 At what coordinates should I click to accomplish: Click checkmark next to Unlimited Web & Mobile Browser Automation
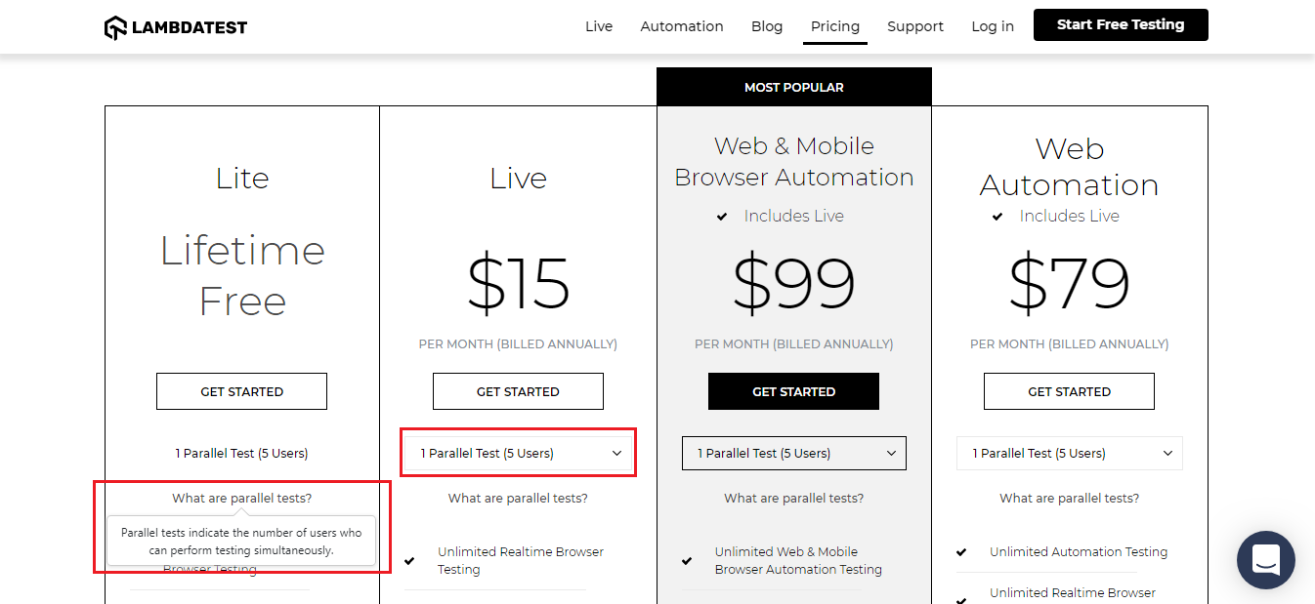[x=687, y=561]
